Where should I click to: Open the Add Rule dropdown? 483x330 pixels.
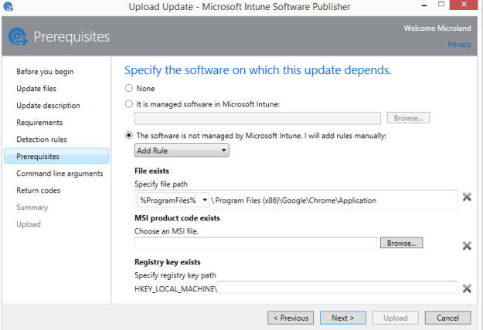pos(182,150)
